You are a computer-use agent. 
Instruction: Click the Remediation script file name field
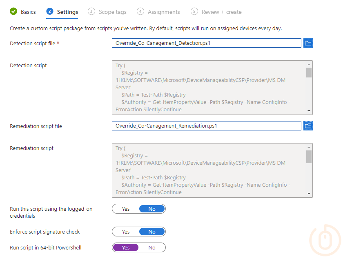coord(207,126)
